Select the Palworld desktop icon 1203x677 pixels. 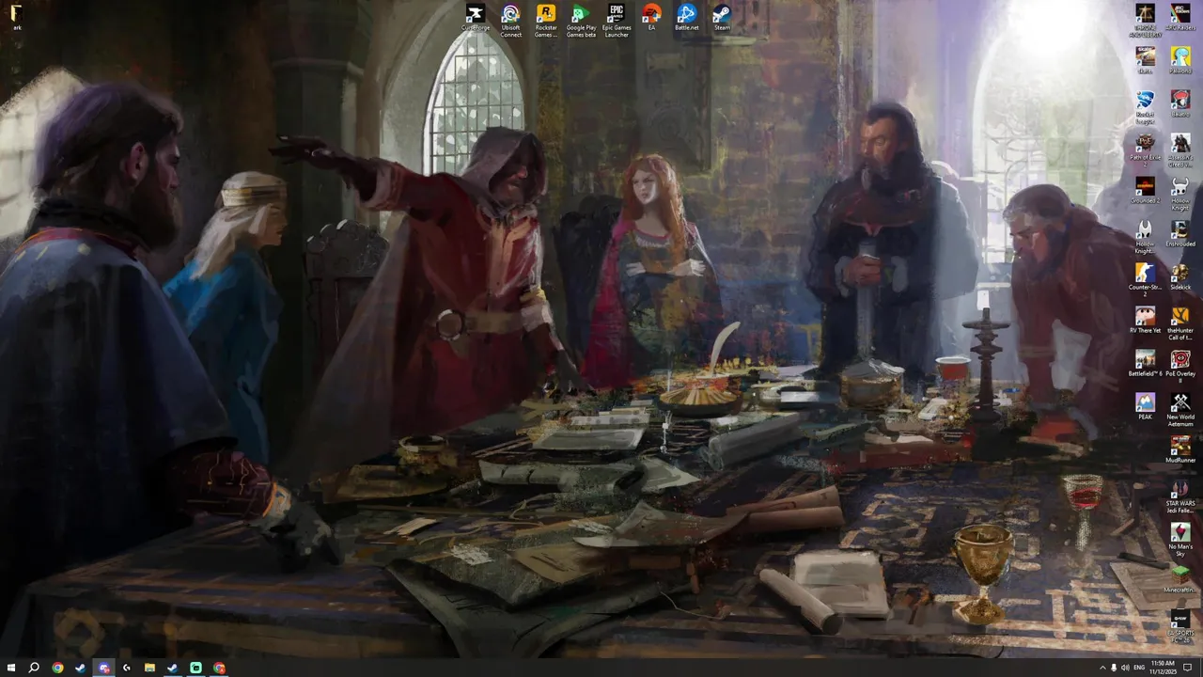pyautogui.click(x=1180, y=61)
